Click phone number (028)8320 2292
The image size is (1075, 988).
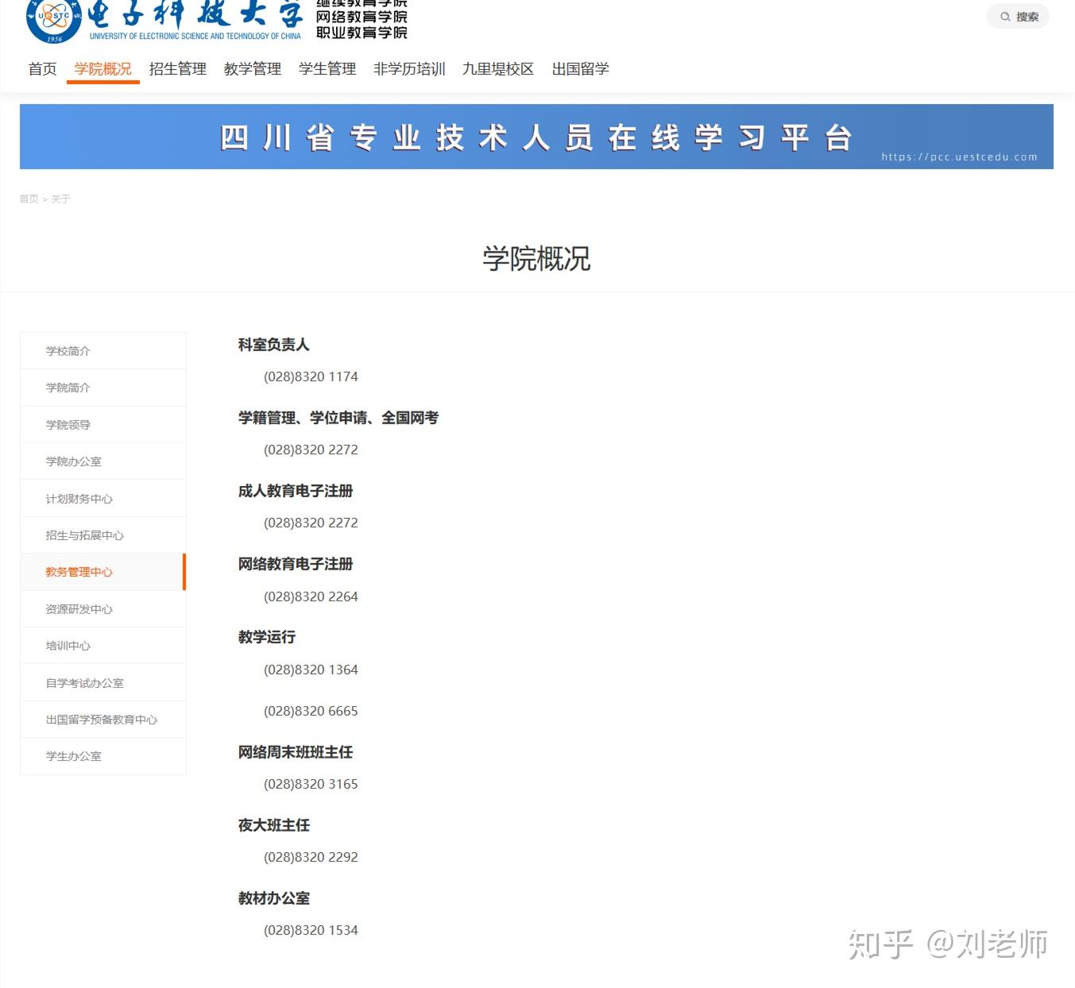coord(311,857)
